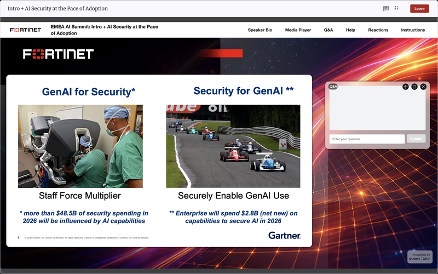Screen dimensions: 438x274
Task: Open the Media Player menu item
Action: click(298, 30)
